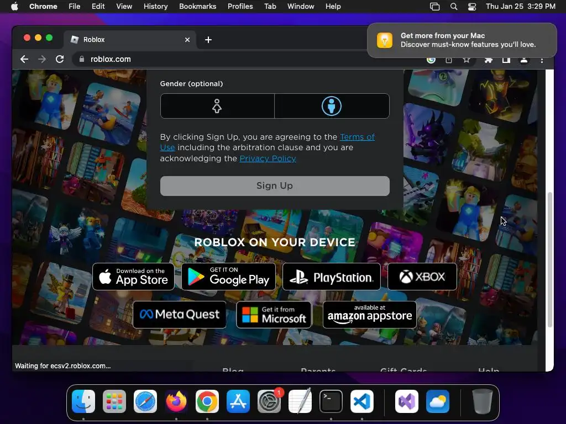Viewport: 566px width, 424px height.
Task: Toggle Chrome side panel icon
Action: pyautogui.click(x=506, y=60)
